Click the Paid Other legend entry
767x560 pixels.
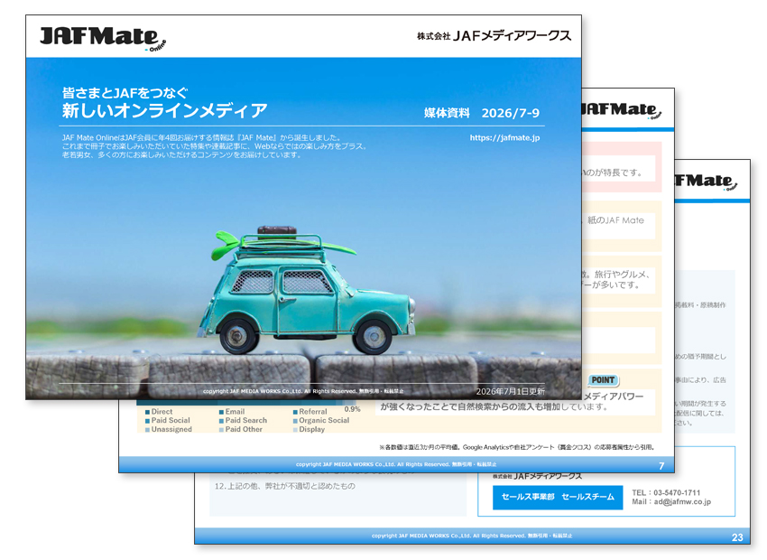point(241,429)
